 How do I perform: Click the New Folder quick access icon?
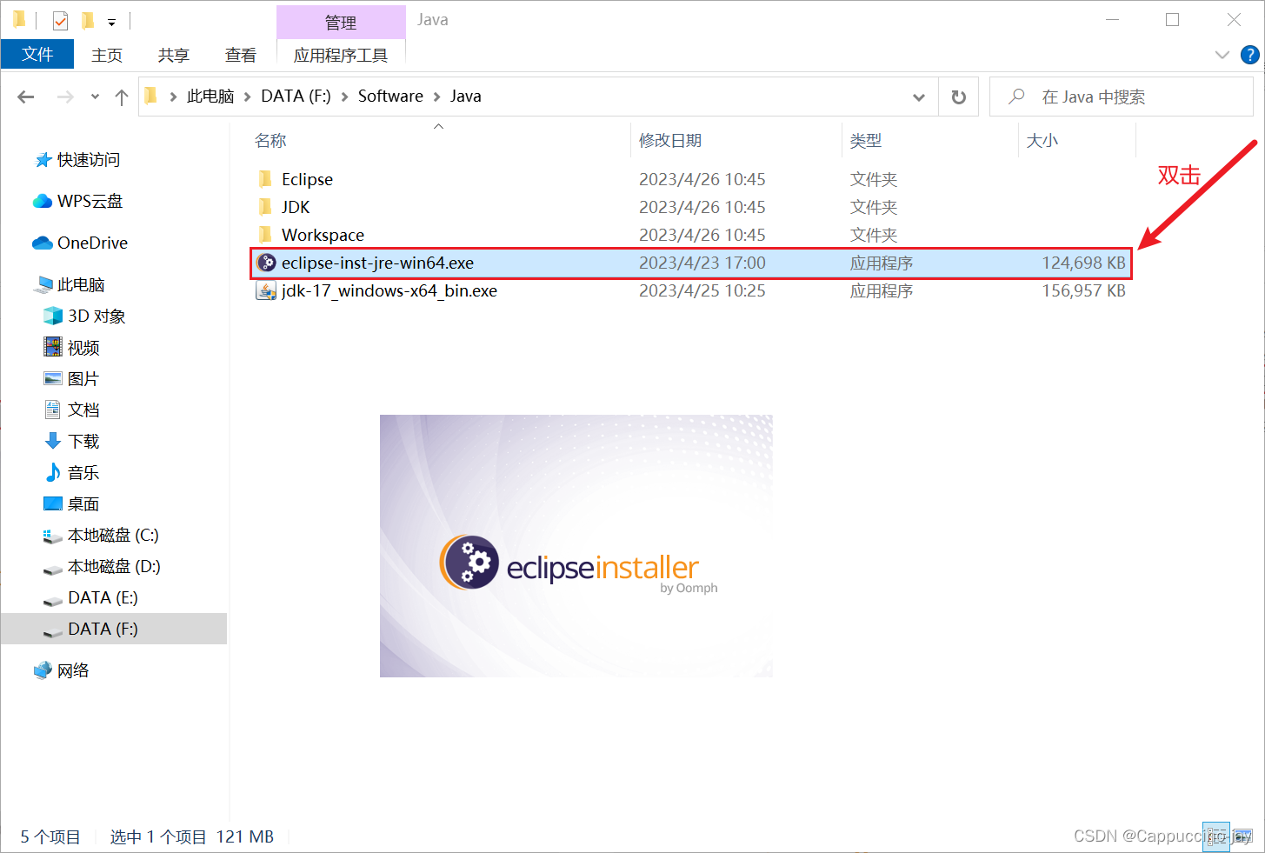pos(87,20)
